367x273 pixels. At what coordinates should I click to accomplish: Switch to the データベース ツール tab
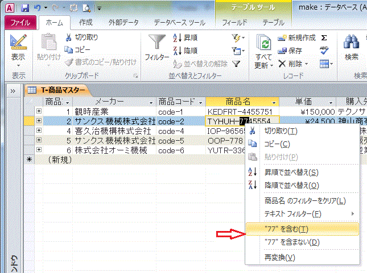[x=180, y=23]
